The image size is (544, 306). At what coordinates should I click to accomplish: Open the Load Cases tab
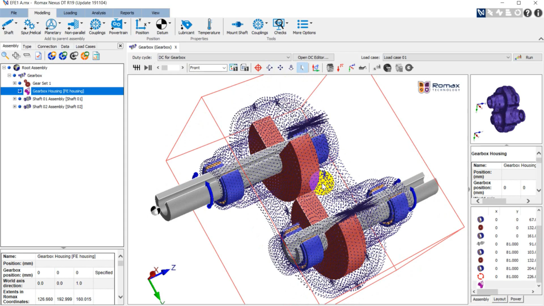tap(85, 46)
